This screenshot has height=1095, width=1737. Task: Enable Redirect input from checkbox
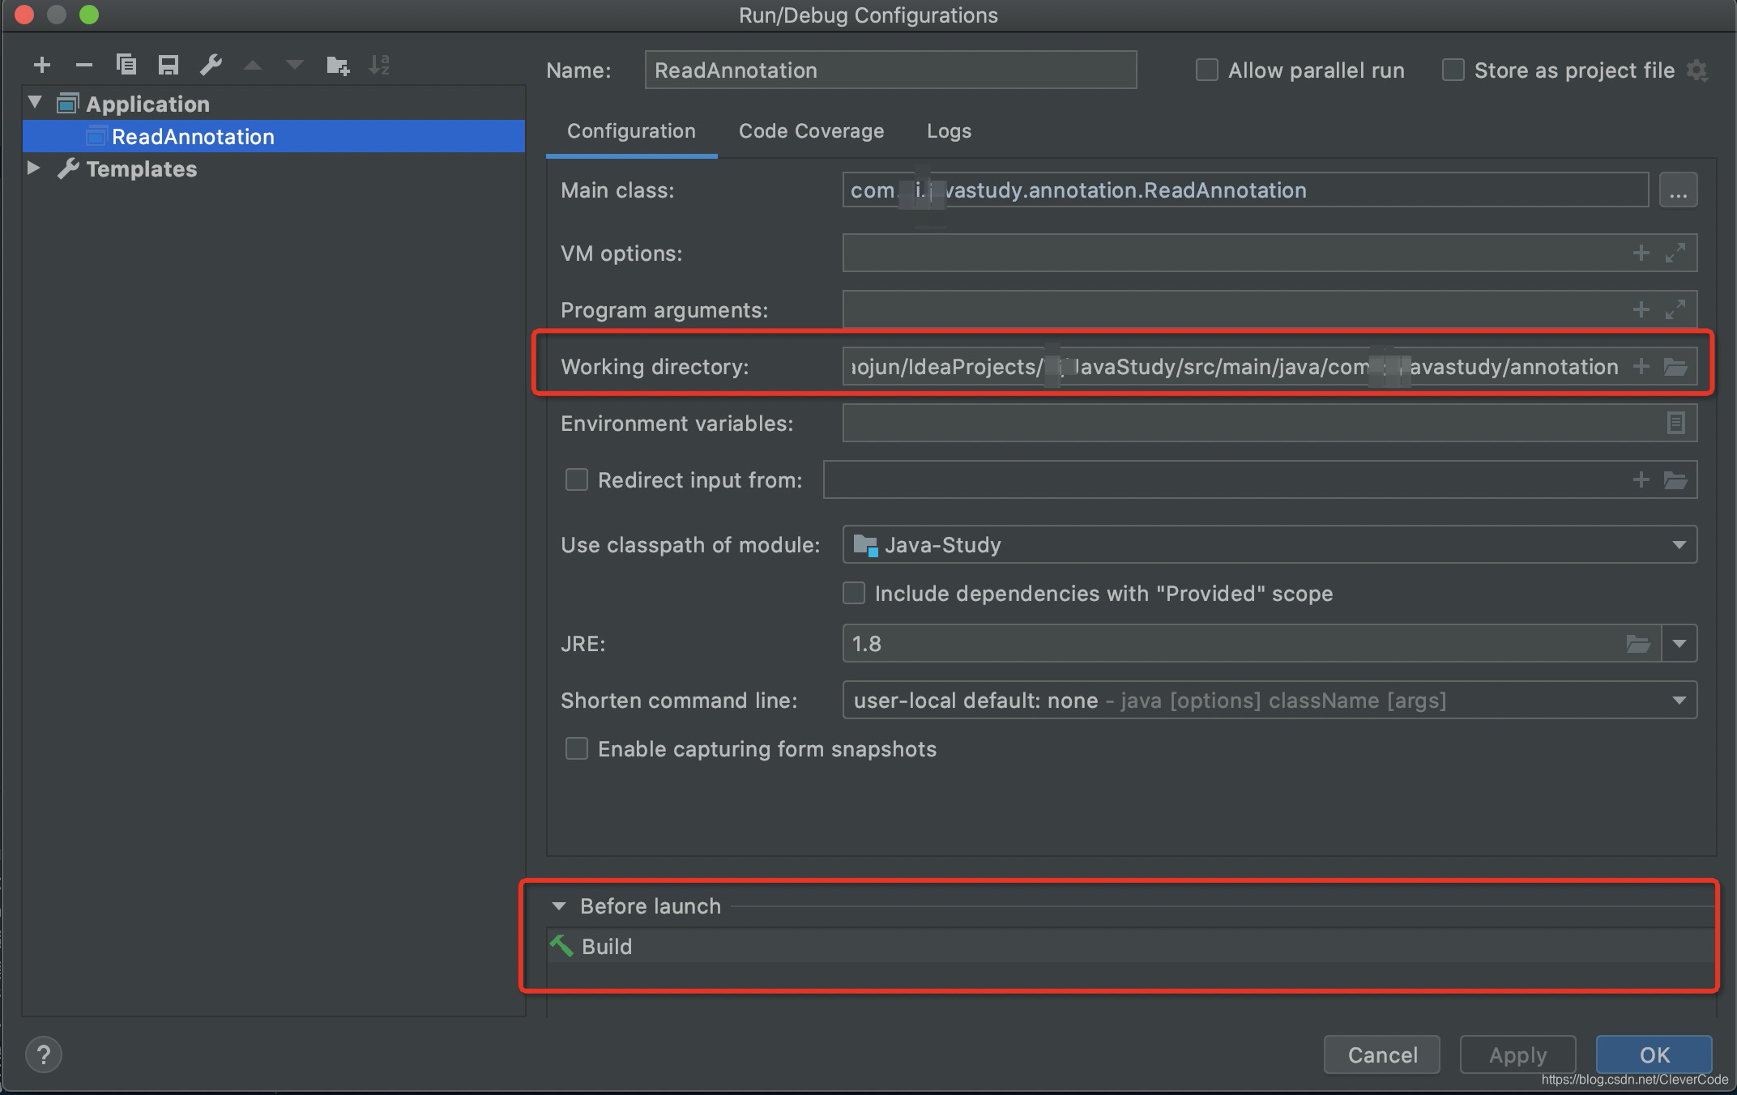click(576, 479)
